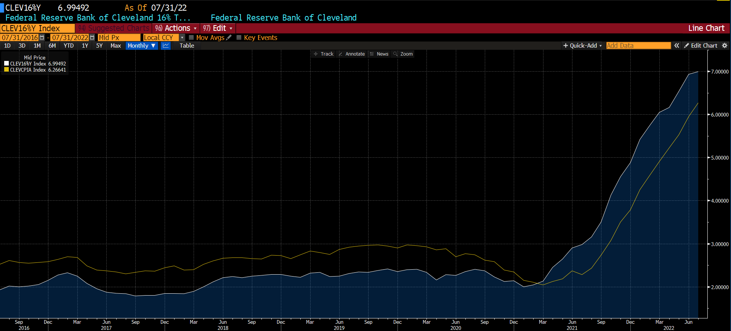This screenshot has height=331, width=731.
Task: Click the Add Data input field
Action: tap(638, 46)
